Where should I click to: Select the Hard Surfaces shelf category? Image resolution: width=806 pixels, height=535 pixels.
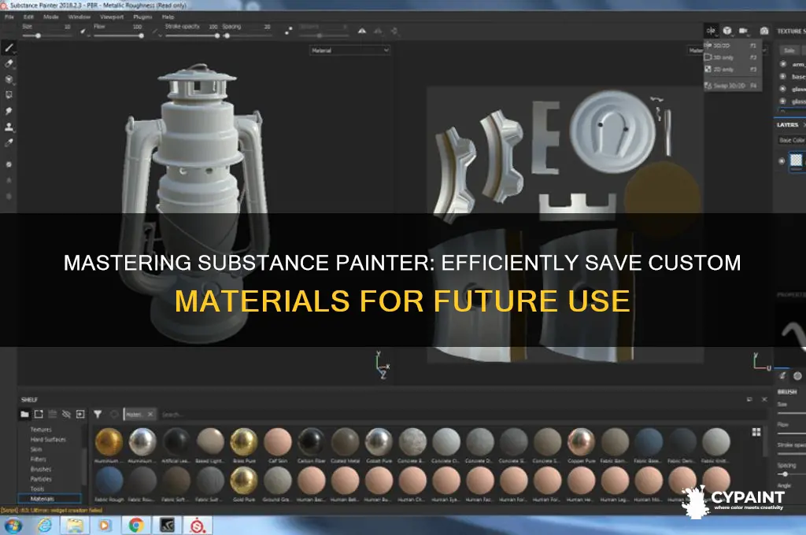coord(48,440)
